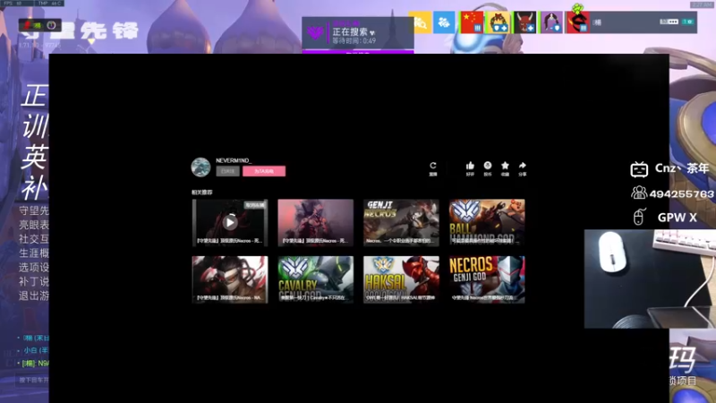Click the teal badge at right of group bar
The height and width of the screenshot is (403, 716).
click(x=687, y=21)
